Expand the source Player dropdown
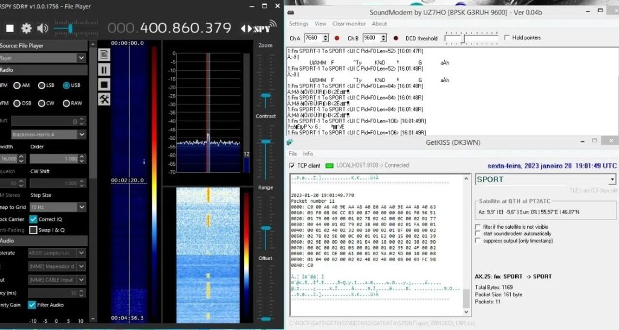 point(81,58)
